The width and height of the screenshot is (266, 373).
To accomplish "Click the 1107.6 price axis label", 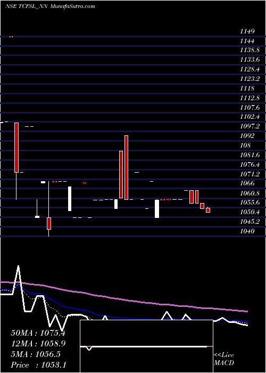I will pyautogui.click(x=250, y=107).
